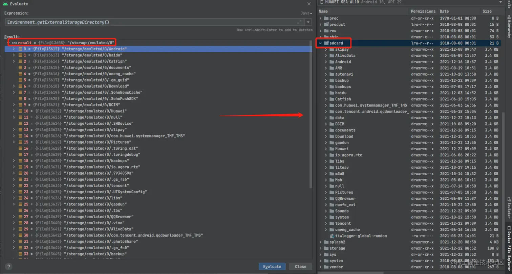Click the m3u8 folder icon
This screenshot has width=512, height=274.
[332, 174]
